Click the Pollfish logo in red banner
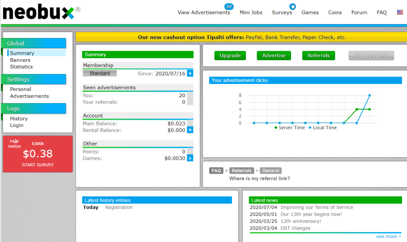Image resolution: width=407 pixels, height=242 pixels. 15,144
